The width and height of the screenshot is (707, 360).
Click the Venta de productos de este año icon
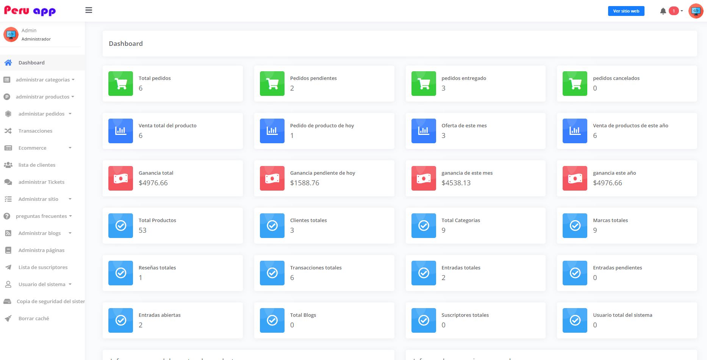pos(575,131)
